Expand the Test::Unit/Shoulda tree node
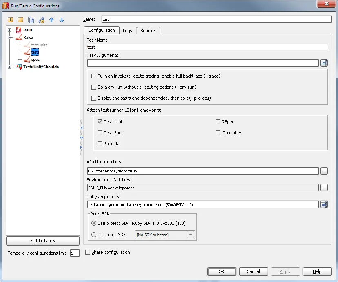The image size is (338, 282). [9, 67]
